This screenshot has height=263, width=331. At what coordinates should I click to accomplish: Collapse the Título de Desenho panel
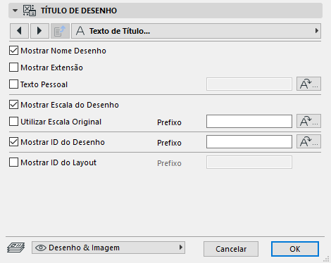[15, 11]
